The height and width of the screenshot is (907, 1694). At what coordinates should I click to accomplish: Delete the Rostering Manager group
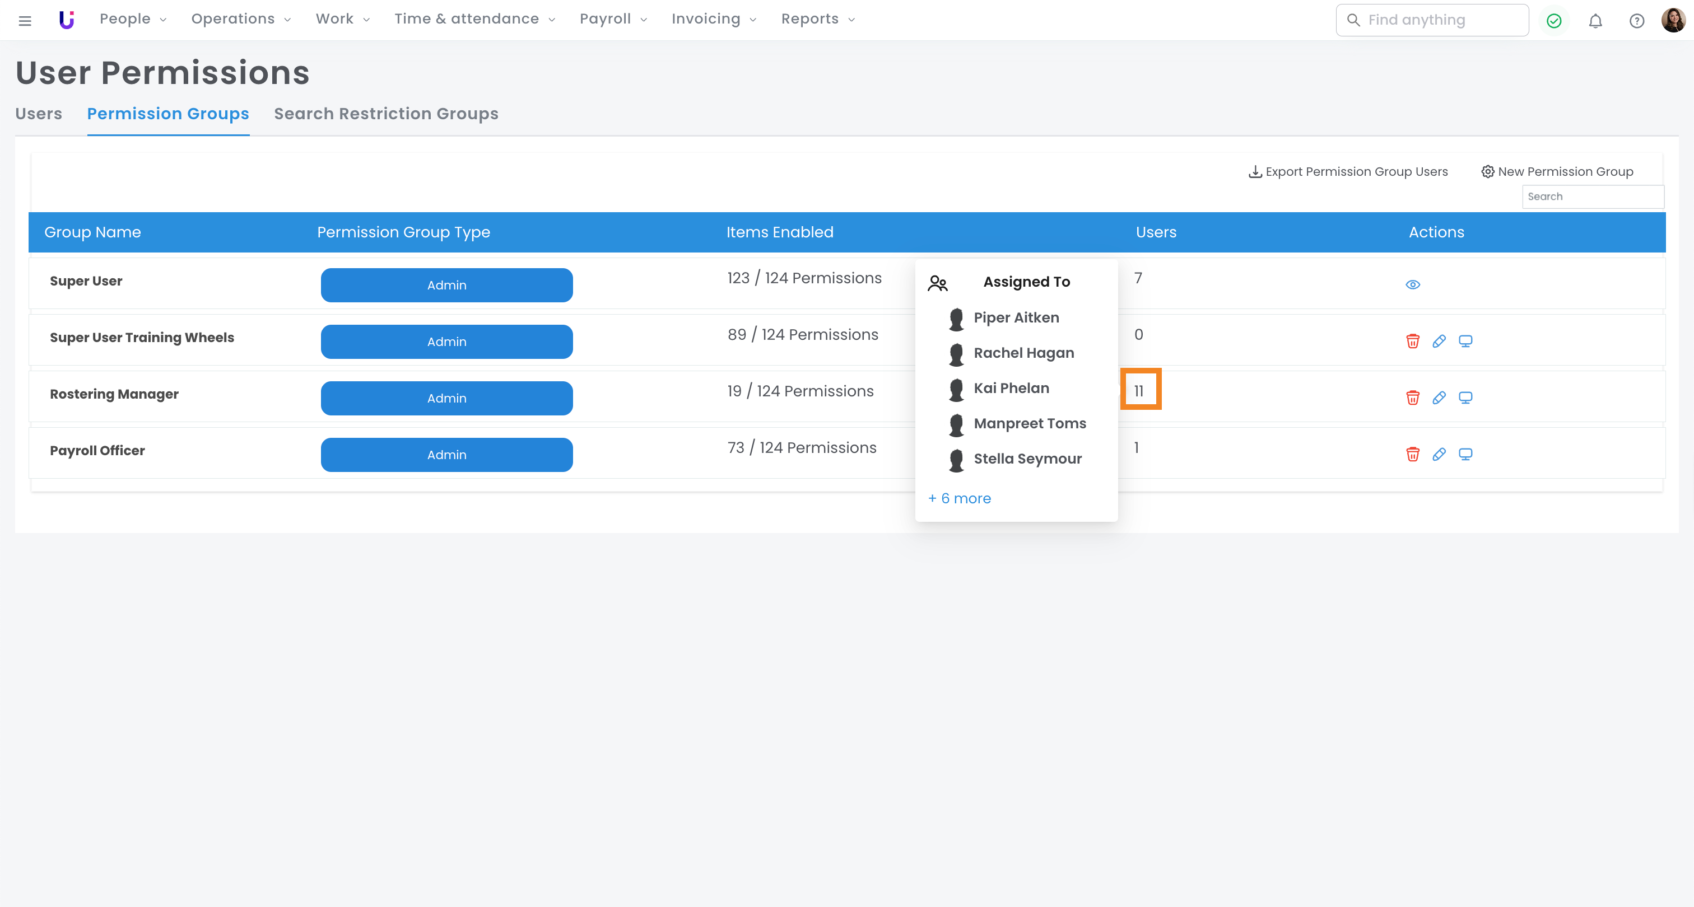pos(1412,398)
